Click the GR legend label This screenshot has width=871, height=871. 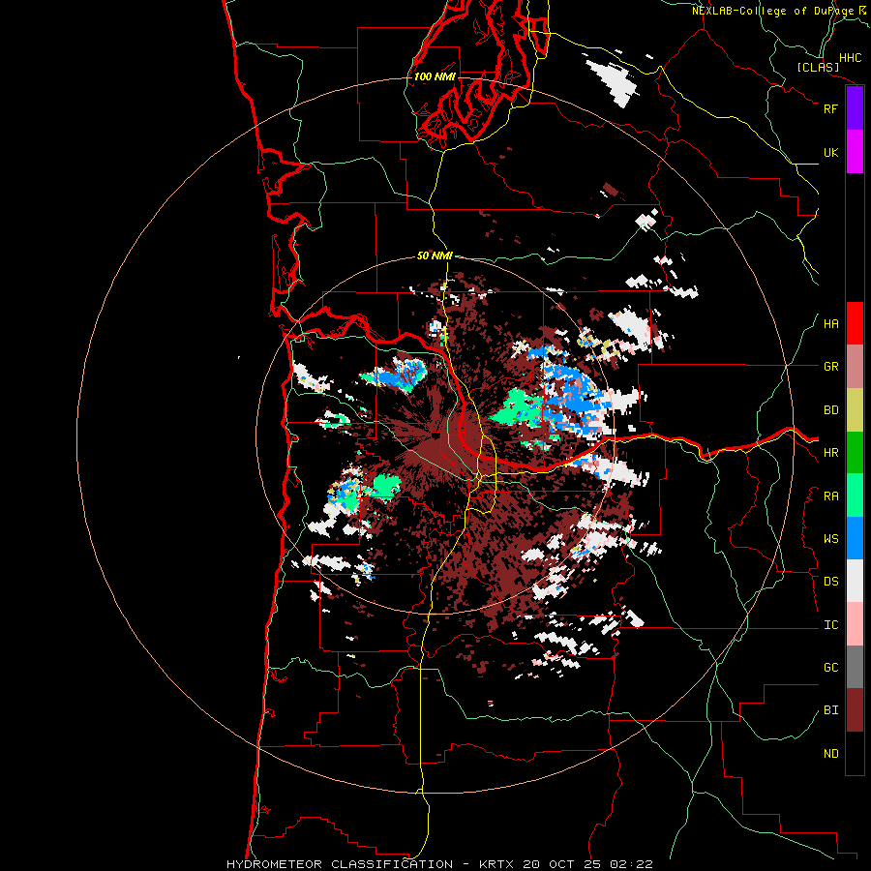point(830,367)
